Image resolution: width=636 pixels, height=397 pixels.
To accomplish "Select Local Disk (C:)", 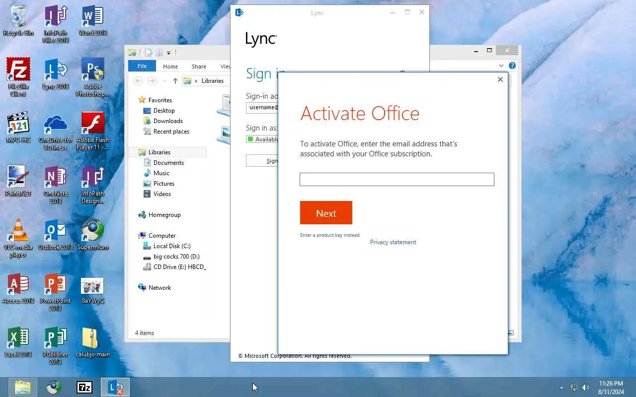I will (172, 246).
